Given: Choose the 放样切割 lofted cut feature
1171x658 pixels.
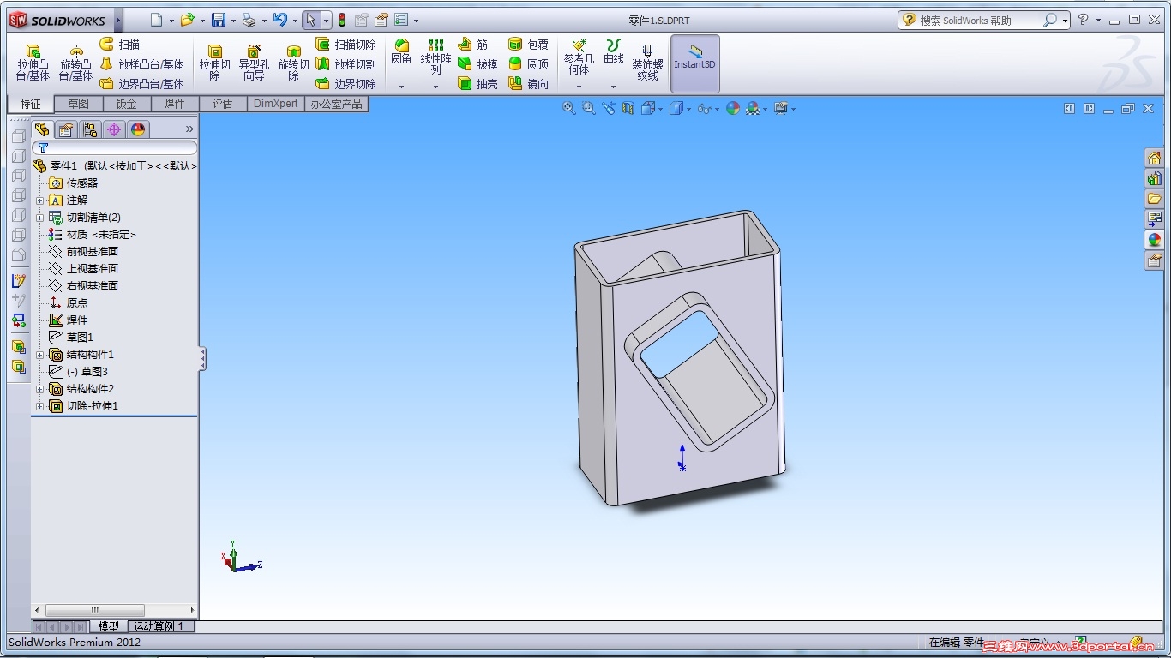Looking at the screenshot, I should (346, 64).
